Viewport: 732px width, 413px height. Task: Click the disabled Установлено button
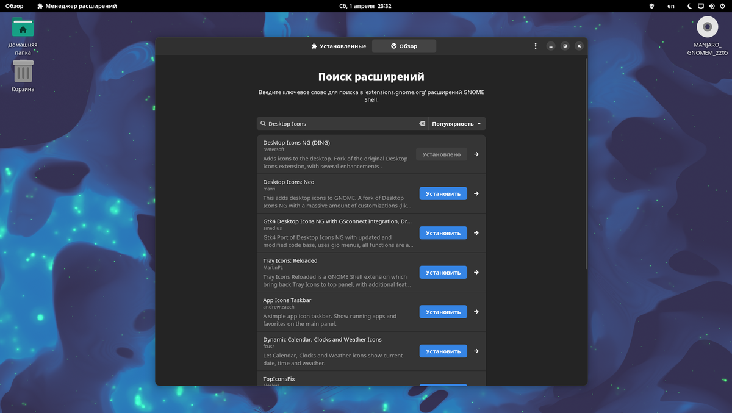point(442,154)
